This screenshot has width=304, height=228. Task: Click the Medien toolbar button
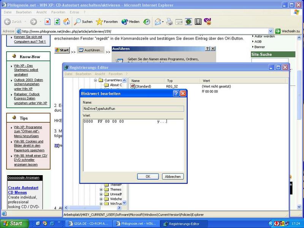pyautogui.click(x=130, y=22)
